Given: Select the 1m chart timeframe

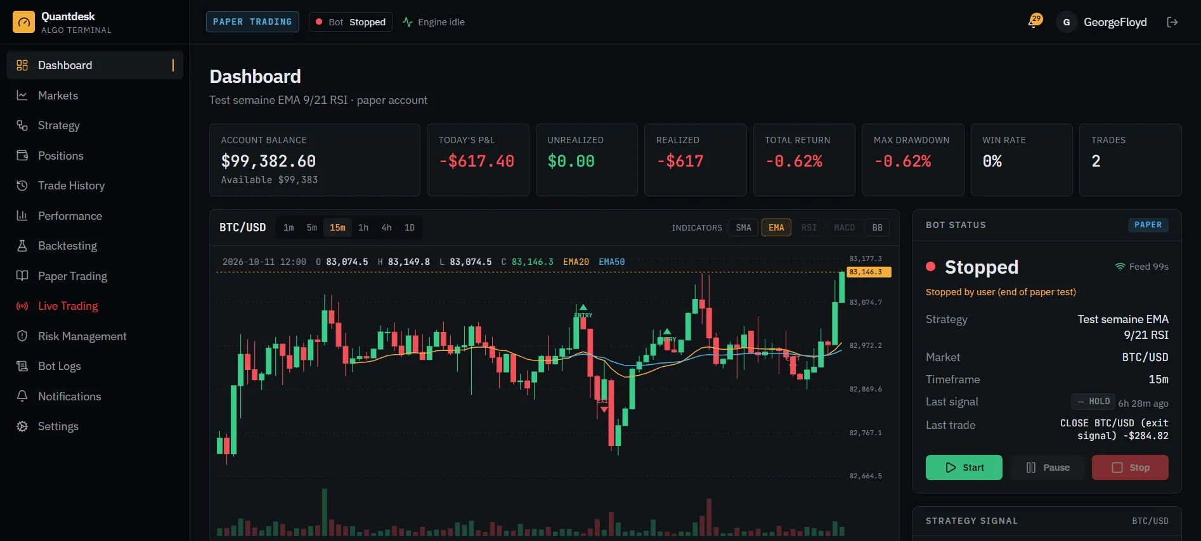Looking at the screenshot, I should [289, 227].
